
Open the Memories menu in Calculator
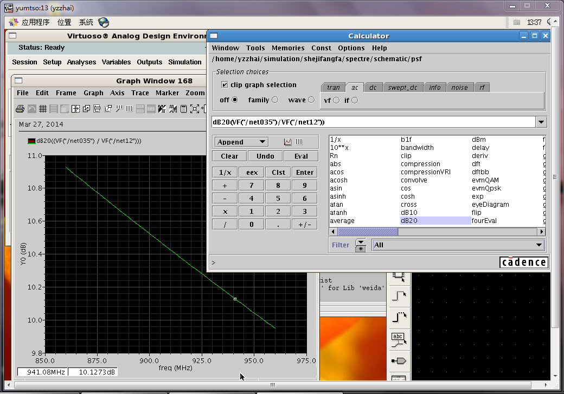288,48
